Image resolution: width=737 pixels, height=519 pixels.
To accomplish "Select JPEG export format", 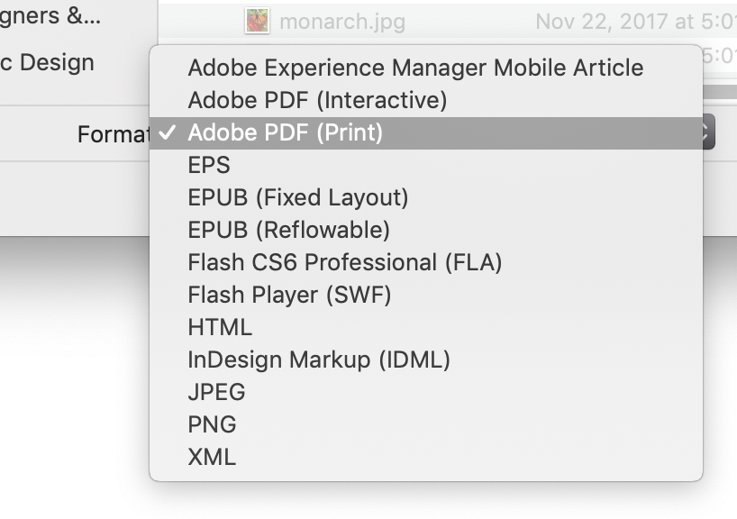I will (426, 392).
